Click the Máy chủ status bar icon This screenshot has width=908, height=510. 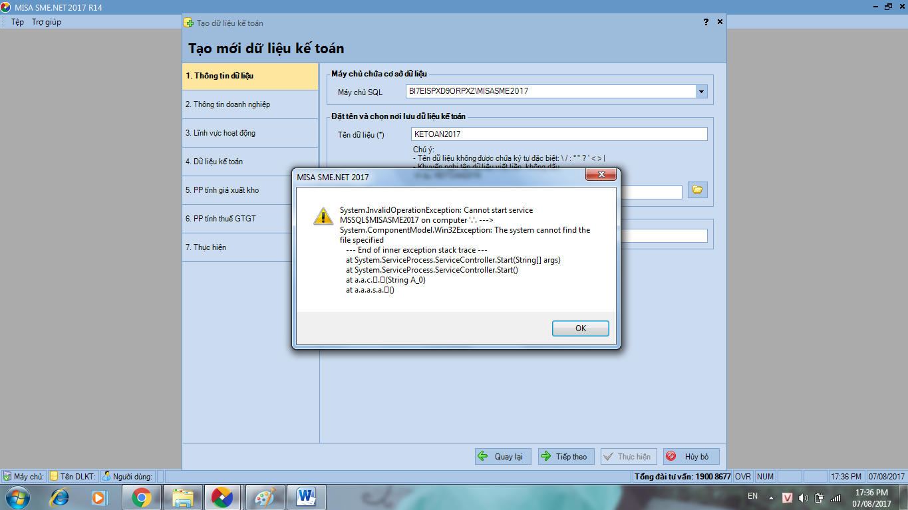[7, 476]
